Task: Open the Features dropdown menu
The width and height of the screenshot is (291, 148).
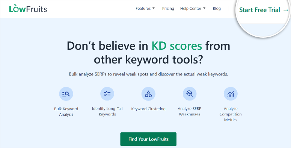Action: [x=145, y=9]
